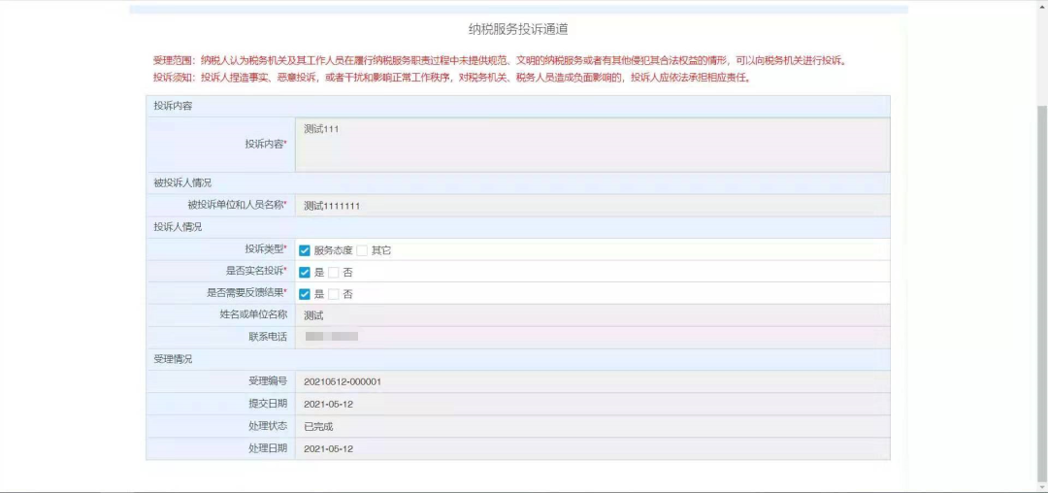Click the 姓名或单位名称 field showing 测试
Image resolution: width=1048 pixels, height=493 pixels.
point(592,316)
